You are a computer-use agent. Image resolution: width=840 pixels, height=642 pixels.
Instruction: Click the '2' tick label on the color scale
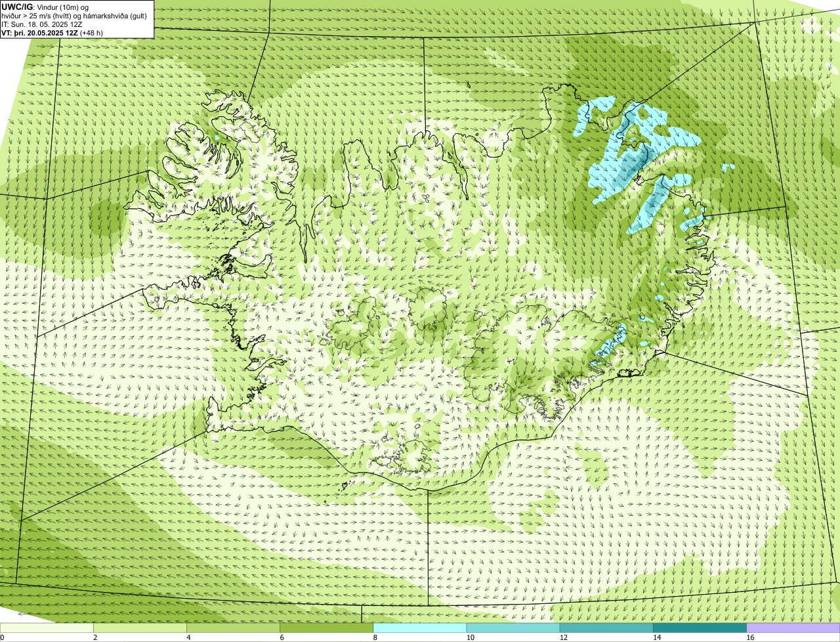[95, 637]
